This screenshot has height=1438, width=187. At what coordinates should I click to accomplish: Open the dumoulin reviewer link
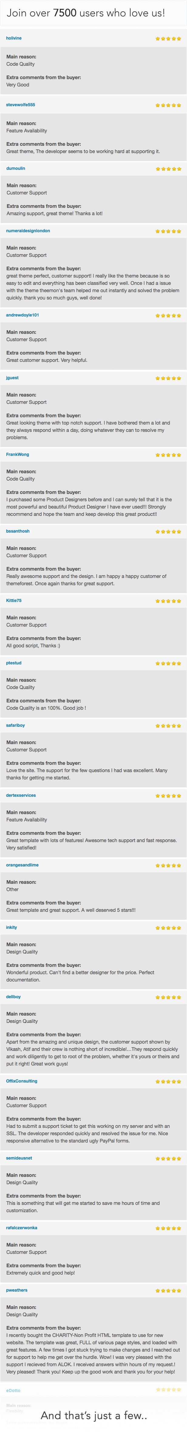(x=15, y=168)
